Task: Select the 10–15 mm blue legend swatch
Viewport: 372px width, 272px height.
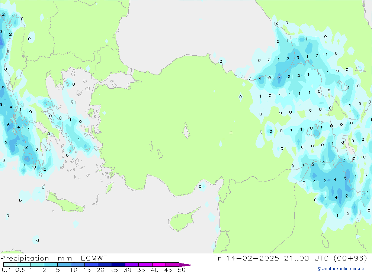Action: coord(78,265)
